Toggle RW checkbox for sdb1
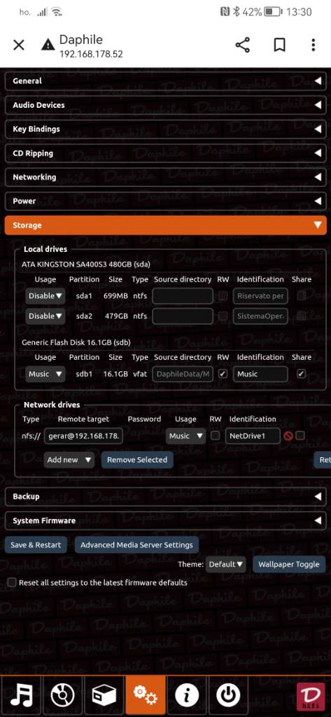This screenshot has height=717, width=331. [x=223, y=374]
